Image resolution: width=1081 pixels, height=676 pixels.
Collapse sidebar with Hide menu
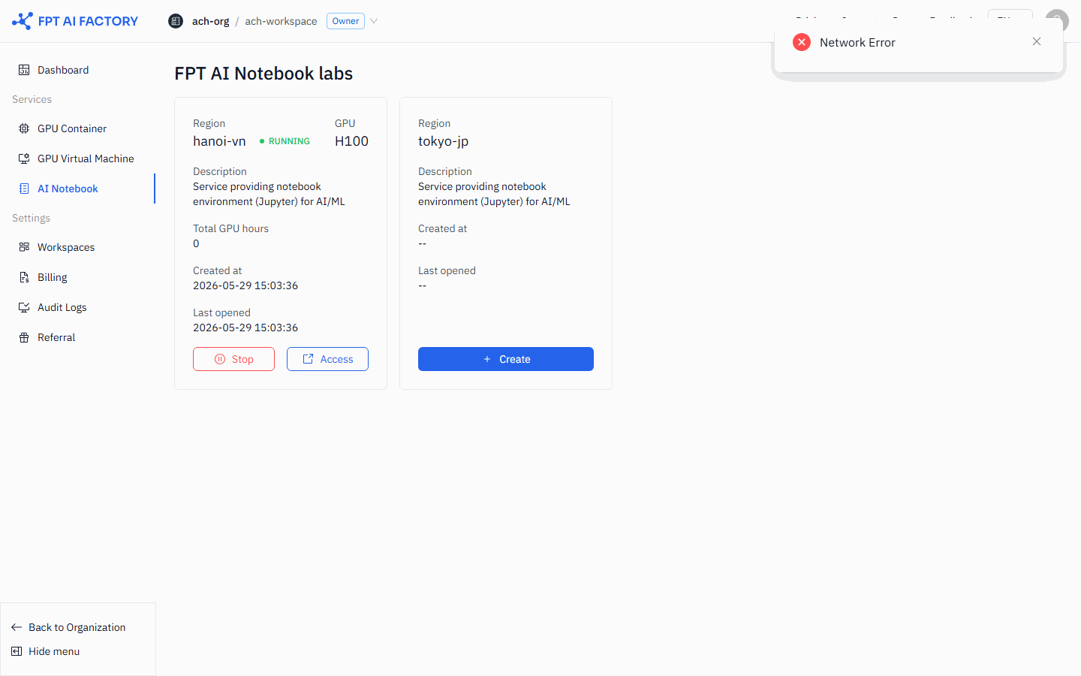coord(45,651)
